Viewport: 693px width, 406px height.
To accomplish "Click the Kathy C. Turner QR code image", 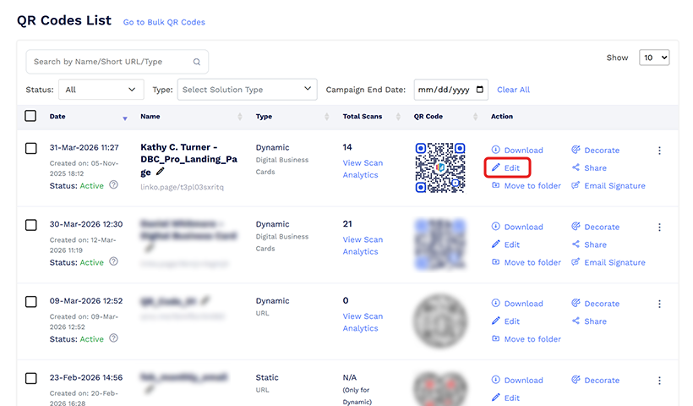I will [x=439, y=167].
